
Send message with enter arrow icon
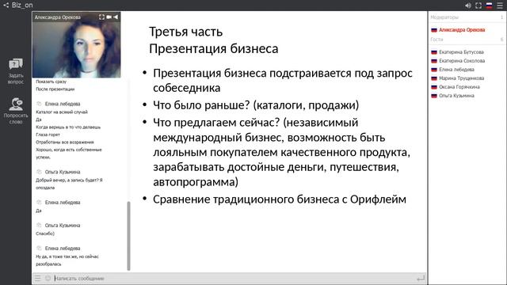421,278
